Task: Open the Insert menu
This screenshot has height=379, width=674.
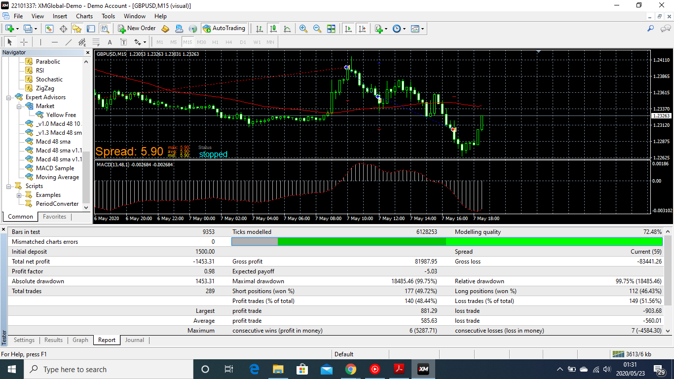Action: coord(60,16)
